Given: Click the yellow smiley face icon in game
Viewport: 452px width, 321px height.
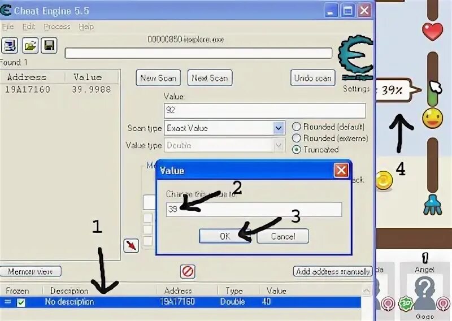Looking at the screenshot, I should (x=432, y=118).
